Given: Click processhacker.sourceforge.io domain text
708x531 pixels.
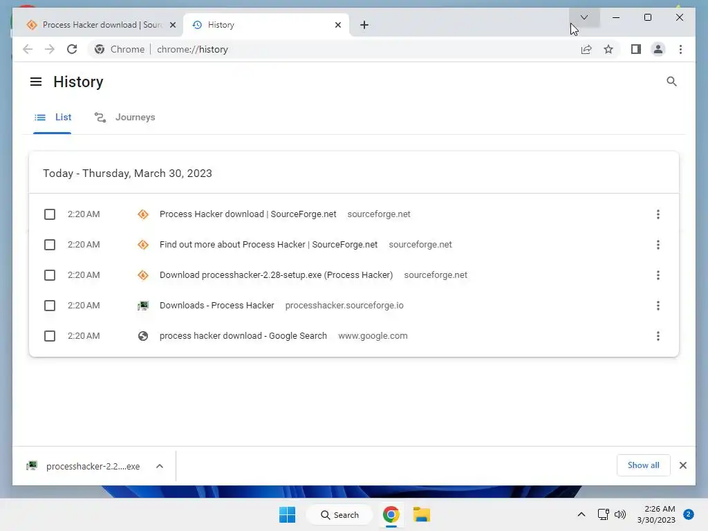Looking at the screenshot, I should [344, 306].
